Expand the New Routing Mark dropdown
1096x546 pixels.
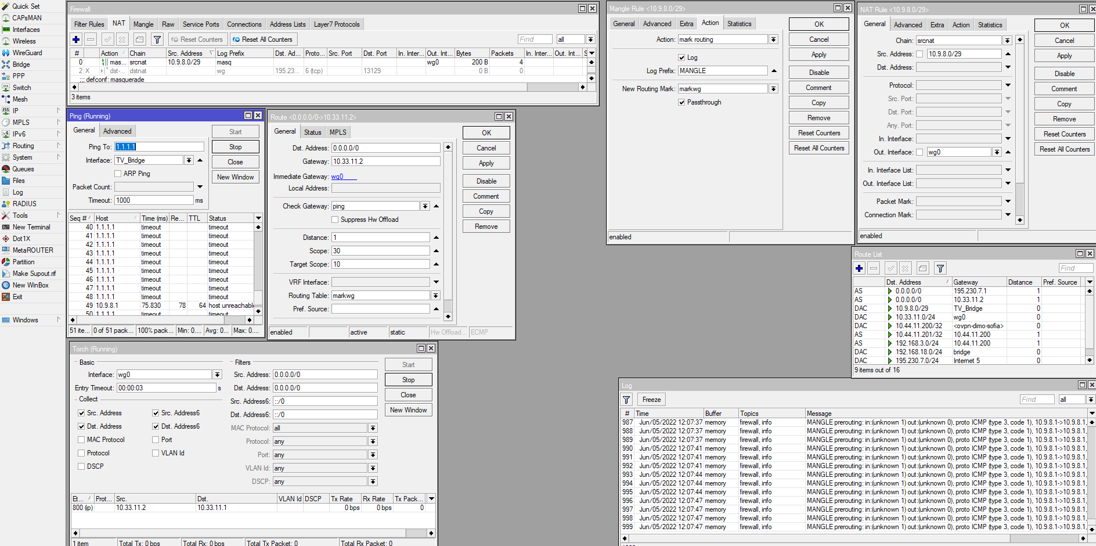tap(773, 89)
